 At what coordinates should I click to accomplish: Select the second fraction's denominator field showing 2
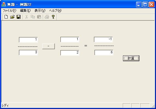tap(70, 53)
